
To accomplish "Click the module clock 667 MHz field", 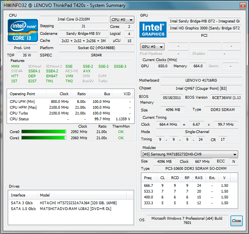I will 202,162.
